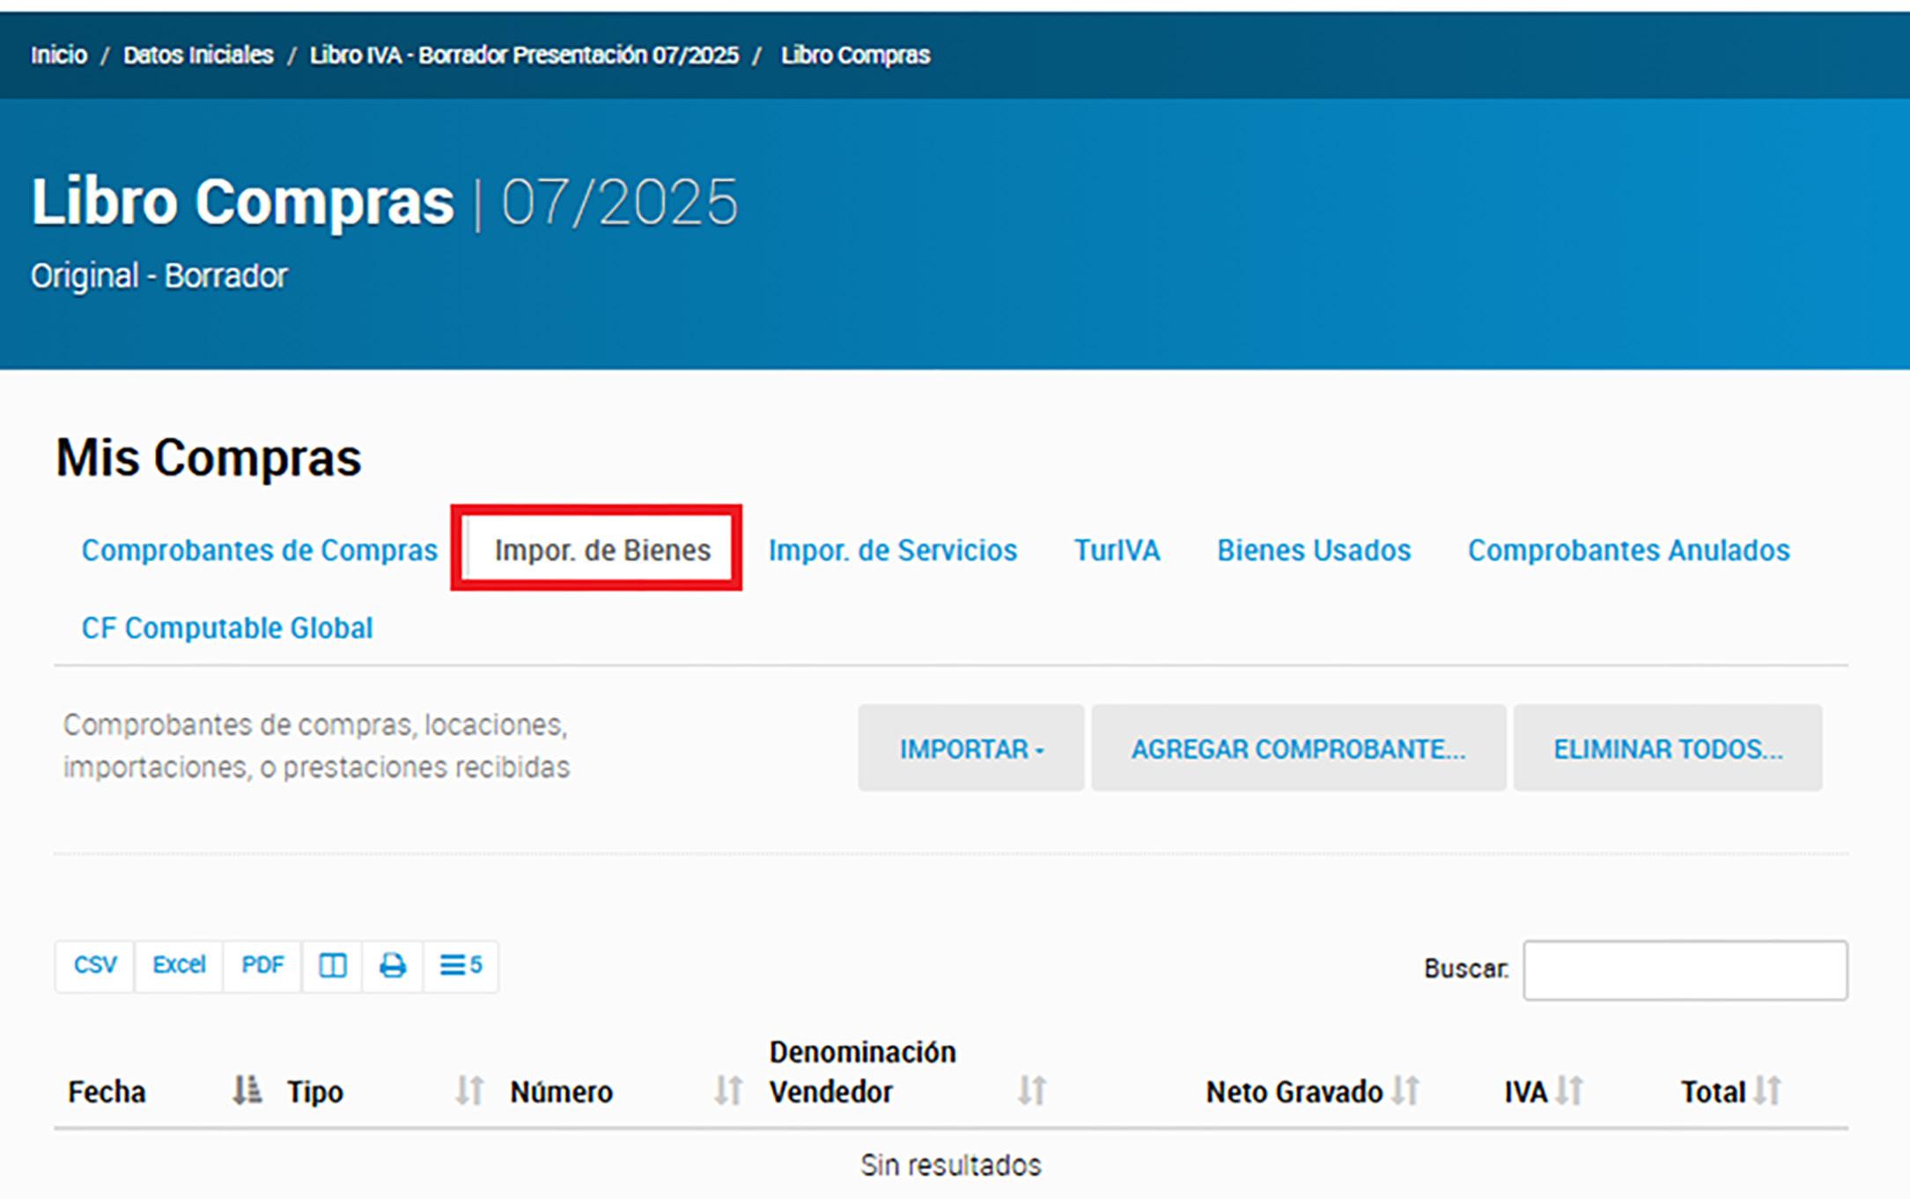Switch to Impor. de Servicios tab
1910x1199 pixels.
(892, 550)
